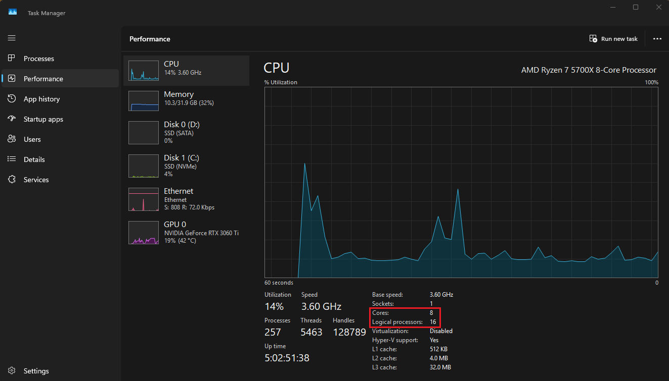Click the "SSD (NVMe)" disk label

pos(180,167)
